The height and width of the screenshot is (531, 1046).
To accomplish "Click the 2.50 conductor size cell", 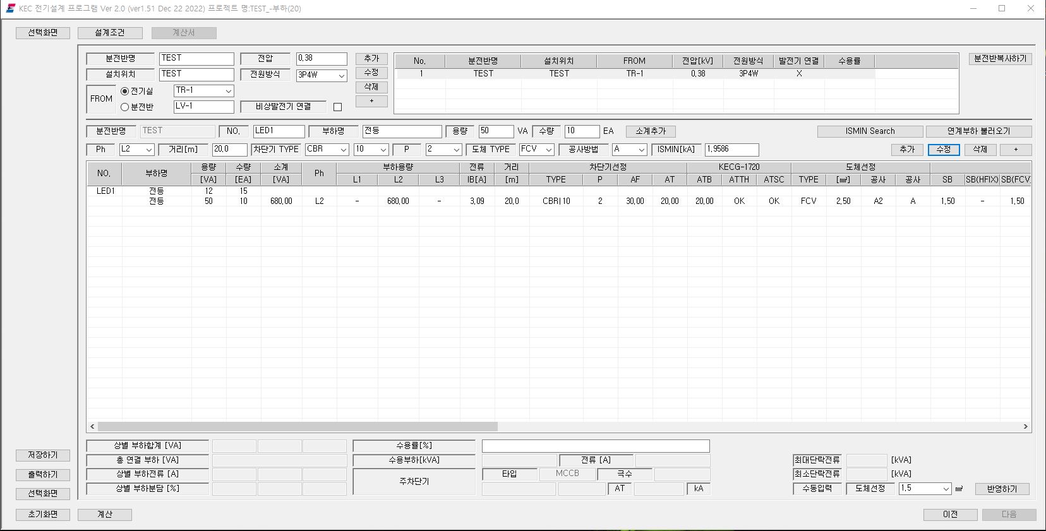I will [x=843, y=201].
